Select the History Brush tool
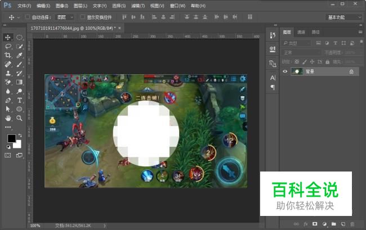 (x=19, y=73)
